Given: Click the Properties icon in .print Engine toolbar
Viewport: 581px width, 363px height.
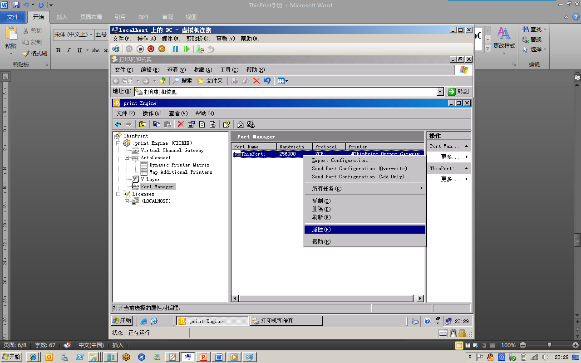Looking at the screenshot, I should (x=191, y=124).
